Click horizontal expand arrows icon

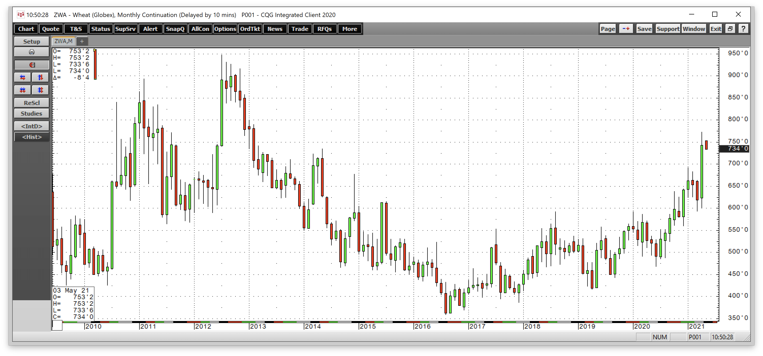(x=23, y=78)
